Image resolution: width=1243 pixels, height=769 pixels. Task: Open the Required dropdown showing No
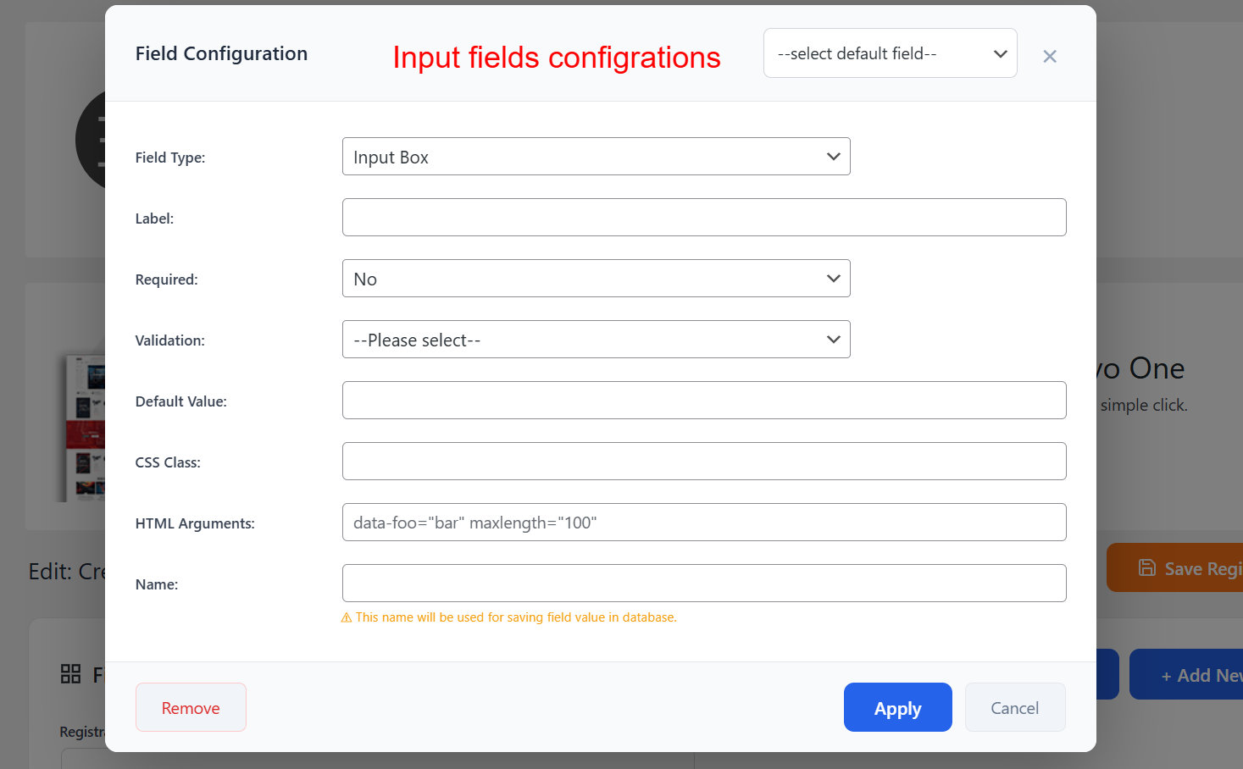(x=596, y=279)
